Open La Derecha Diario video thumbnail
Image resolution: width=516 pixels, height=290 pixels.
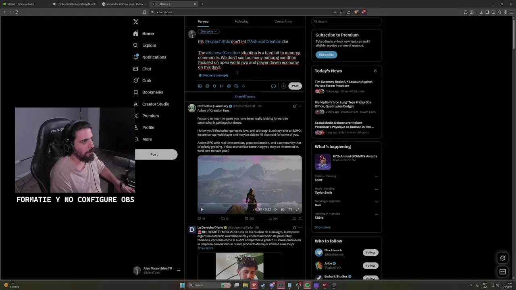239,266
